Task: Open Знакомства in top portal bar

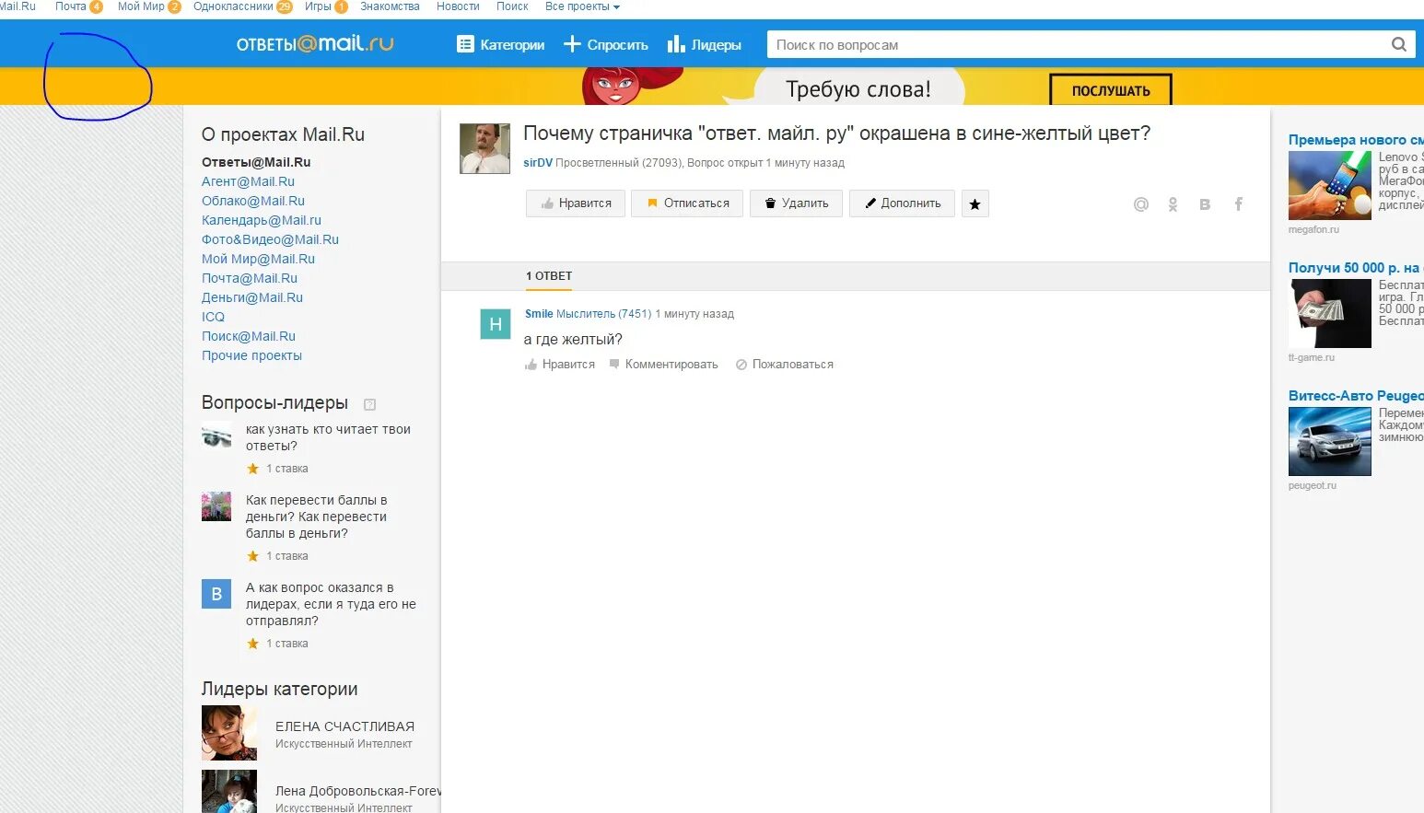Action: click(390, 6)
